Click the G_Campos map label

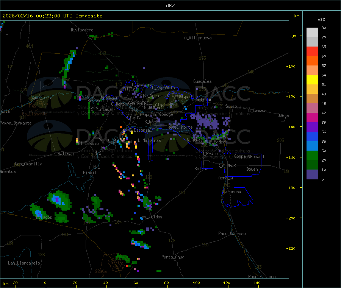(258, 111)
